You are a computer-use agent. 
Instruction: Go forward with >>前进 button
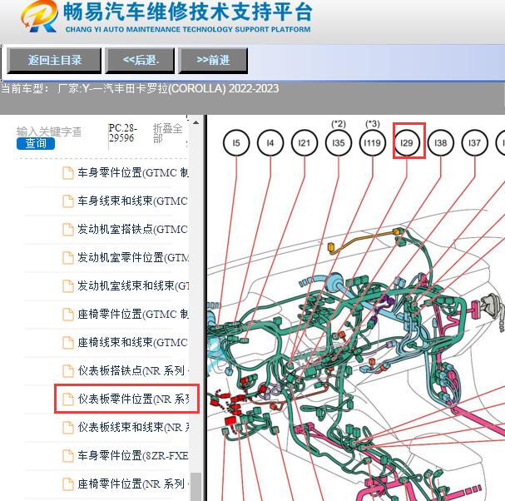[213, 61]
